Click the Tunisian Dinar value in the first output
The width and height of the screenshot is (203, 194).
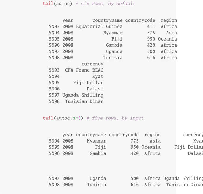click(84, 101)
